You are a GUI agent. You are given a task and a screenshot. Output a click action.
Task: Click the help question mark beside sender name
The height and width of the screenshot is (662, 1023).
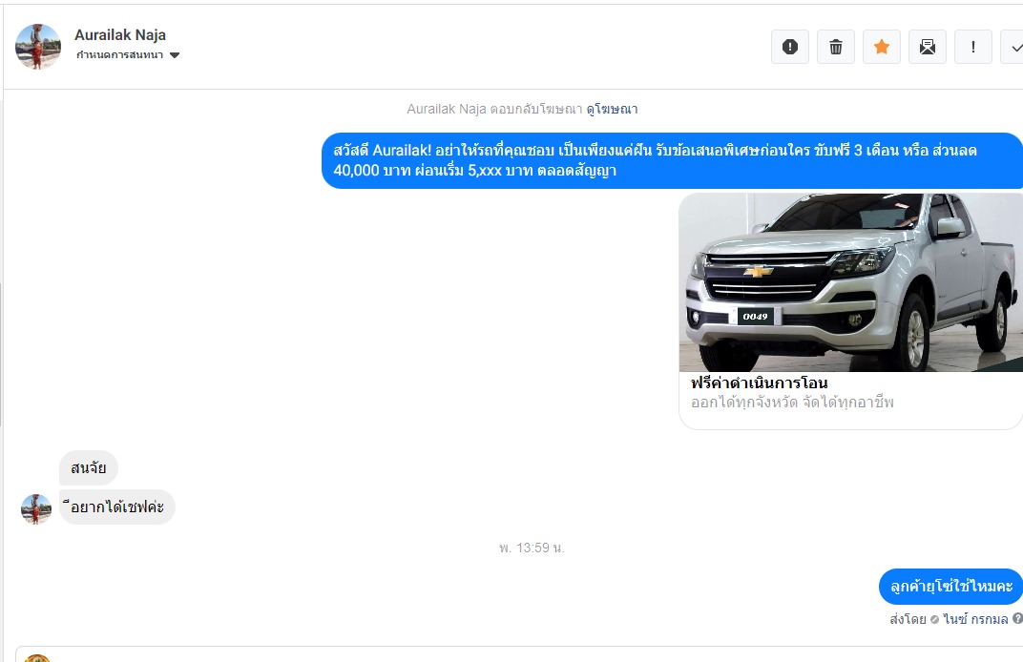pos(1017,619)
